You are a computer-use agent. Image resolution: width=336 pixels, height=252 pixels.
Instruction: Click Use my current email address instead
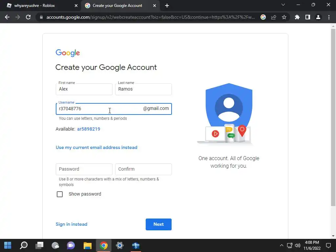pos(96,147)
